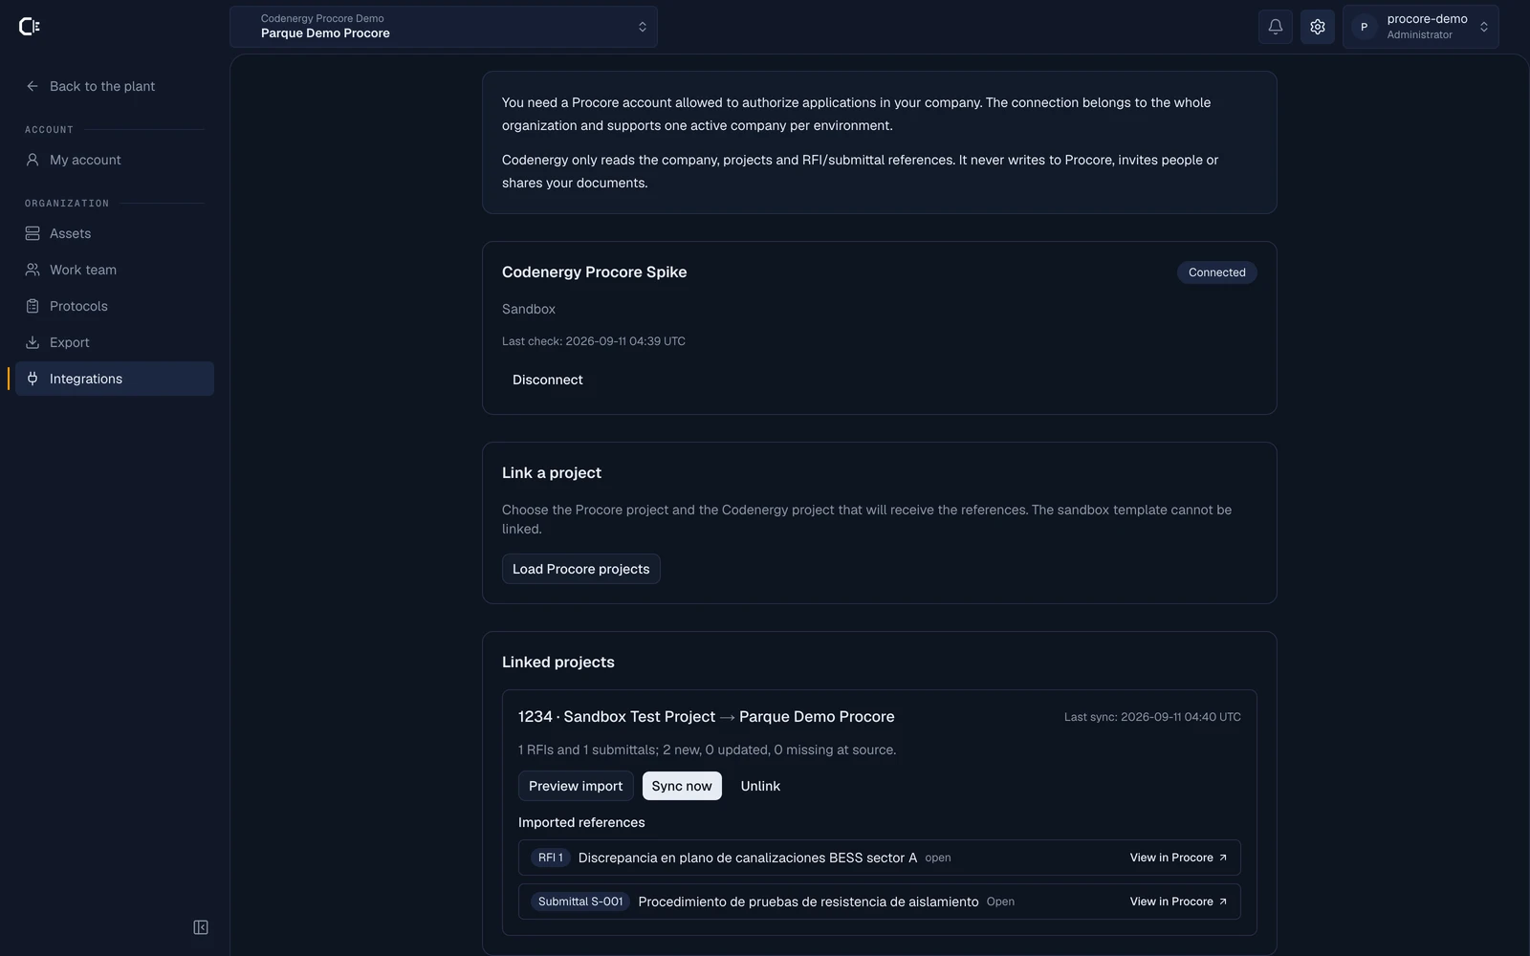Image resolution: width=1530 pixels, height=956 pixels.
Task: Click the Protocols clipboard icon
Action: 33,306
